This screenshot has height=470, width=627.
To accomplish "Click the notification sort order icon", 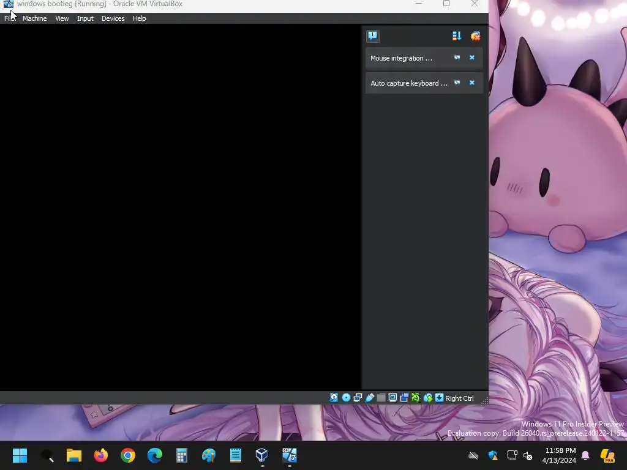I will tap(457, 36).
